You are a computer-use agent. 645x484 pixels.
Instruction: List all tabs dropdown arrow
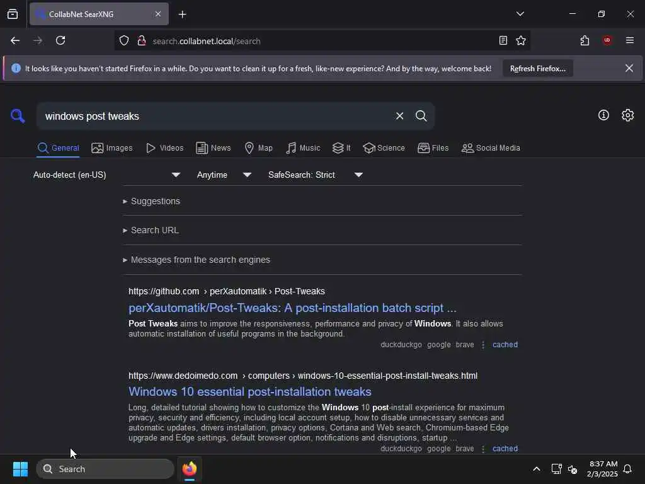(x=520, y=14)
